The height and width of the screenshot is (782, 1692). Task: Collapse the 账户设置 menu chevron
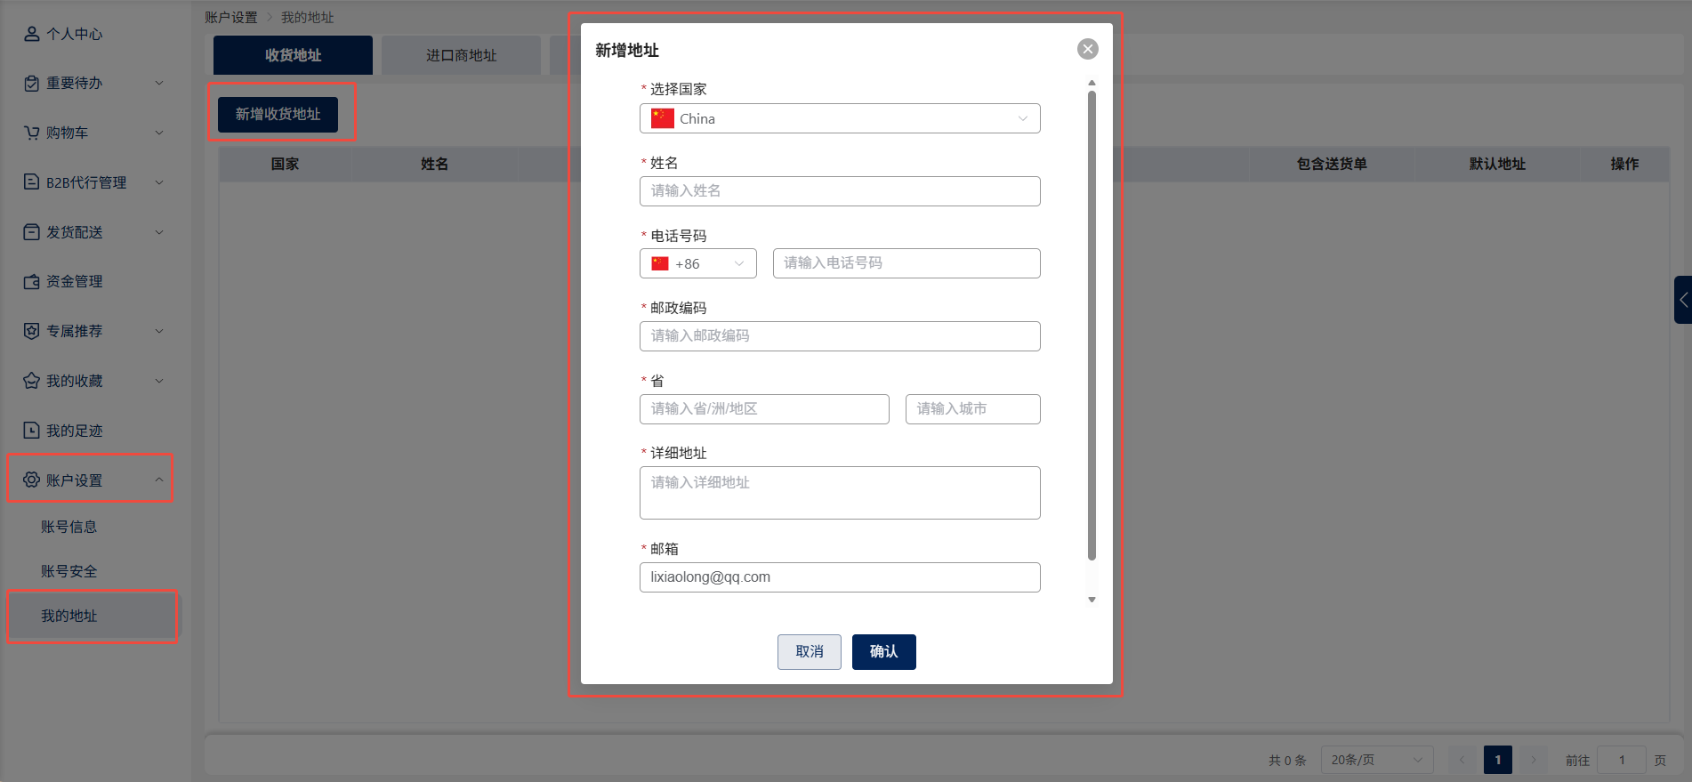point(159,480)
